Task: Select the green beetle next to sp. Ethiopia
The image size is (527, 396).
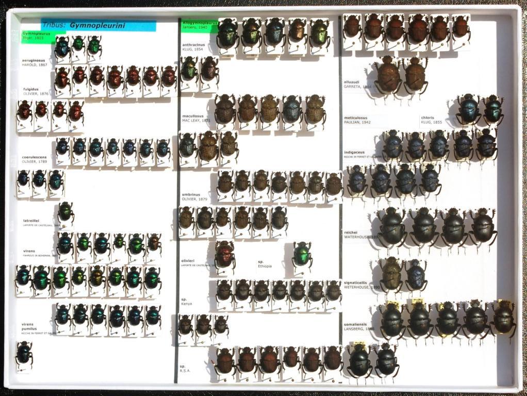Action: click(302, 254)
